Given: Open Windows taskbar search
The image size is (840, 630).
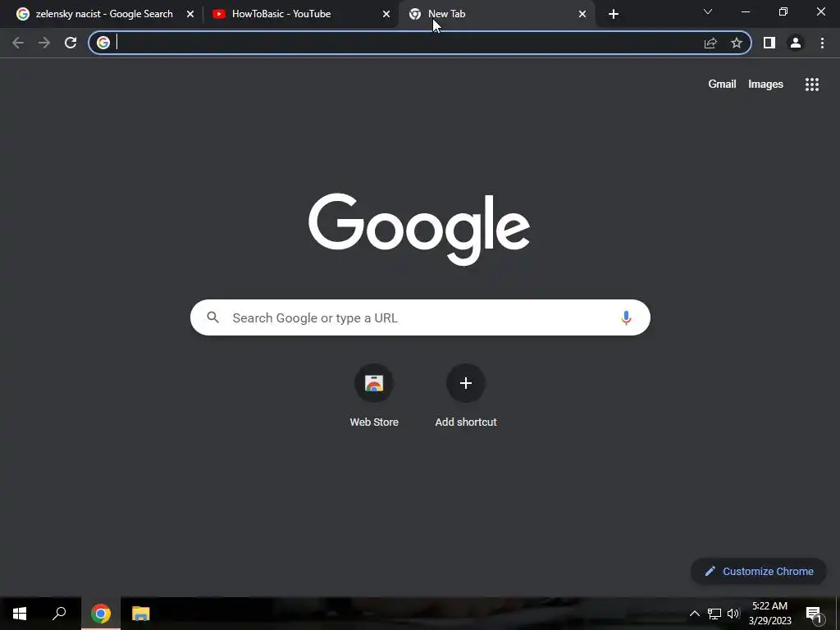Looking at the screenshot, I should click(x=59, y=614).
